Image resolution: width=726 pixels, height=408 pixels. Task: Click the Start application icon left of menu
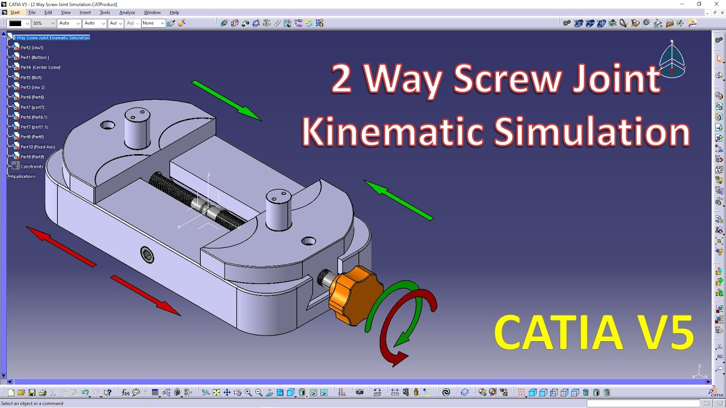[5, 12]
